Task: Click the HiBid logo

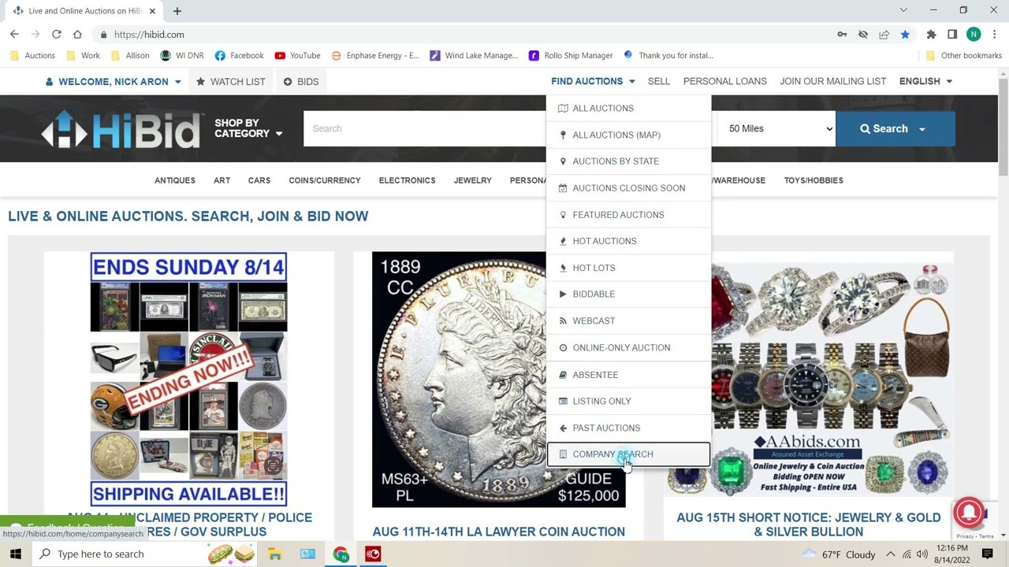Action: [121, 129]
